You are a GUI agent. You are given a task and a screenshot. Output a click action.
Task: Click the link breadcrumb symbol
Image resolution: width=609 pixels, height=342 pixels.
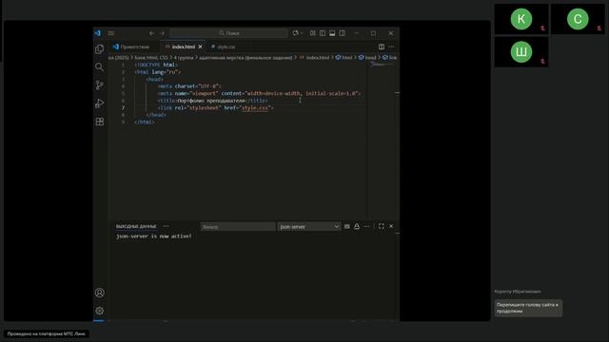click(x=389, y=57)
